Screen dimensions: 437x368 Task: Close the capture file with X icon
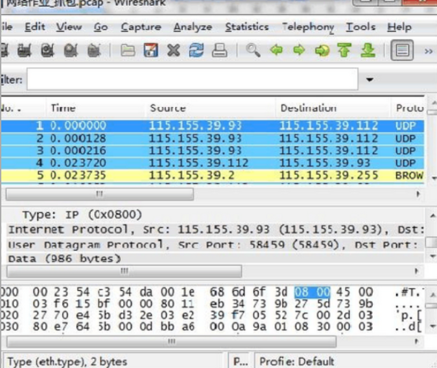174,51
